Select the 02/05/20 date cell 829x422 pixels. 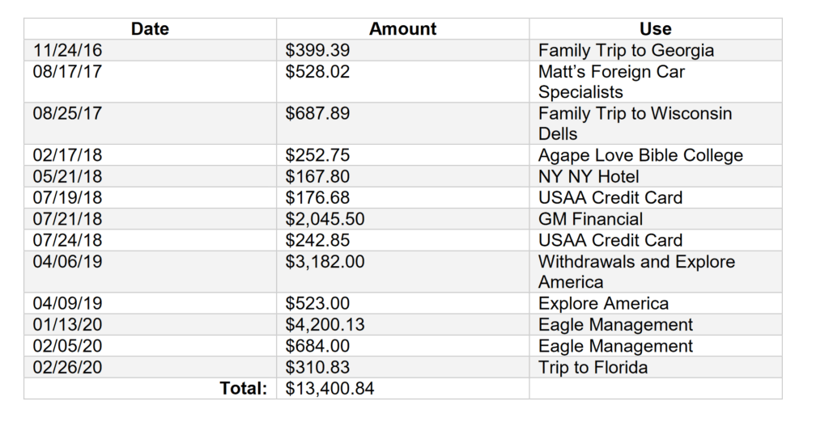(x=150, y=346)
